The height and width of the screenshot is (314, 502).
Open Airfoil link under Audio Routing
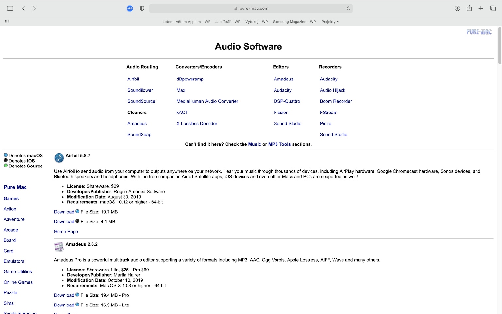[133, 79]
